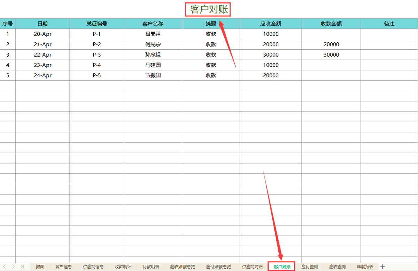Image resolution: width=418 pixels, height=271 pixels.
Task: Select customer name cell 节振国
Action: point(153,75)
